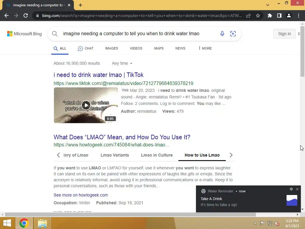Switch to the CHAT tab
Image resolution: width=305 pixels, height=229 pixels.
pos(85,49)
